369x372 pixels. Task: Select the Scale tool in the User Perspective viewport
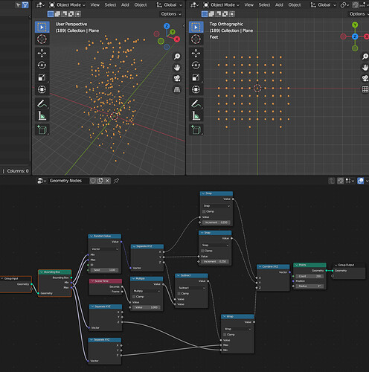pos(42,77)
